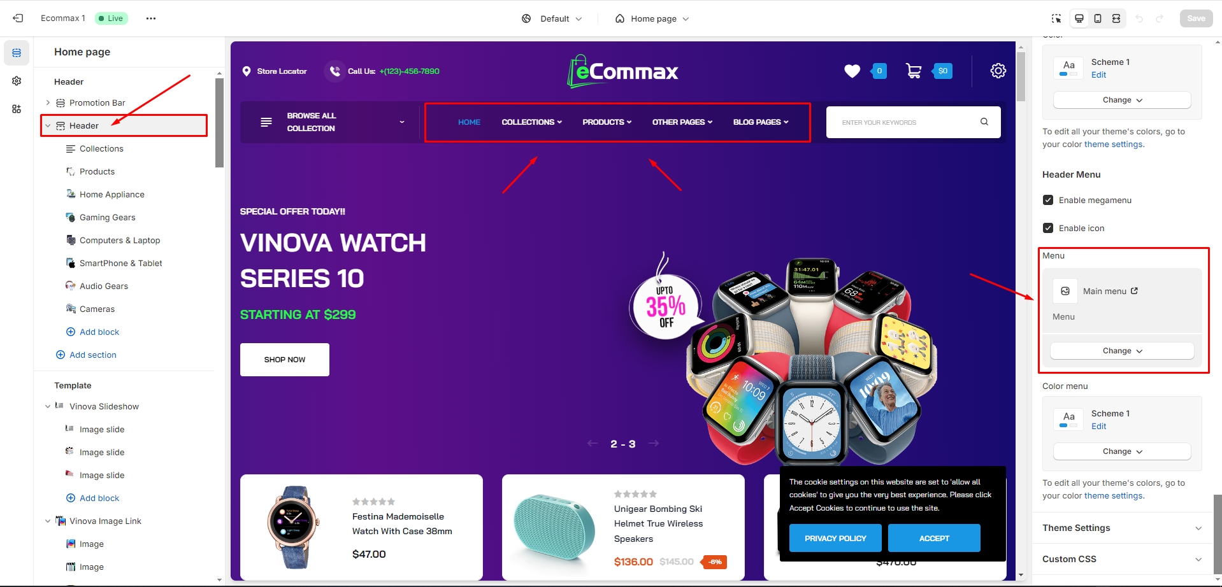
Task: Uncheck Enable megamenu checkbox
Action: pos(1048,200)
